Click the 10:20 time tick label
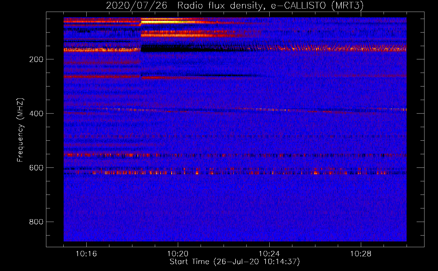438x271 pixels. click(178, 254)
